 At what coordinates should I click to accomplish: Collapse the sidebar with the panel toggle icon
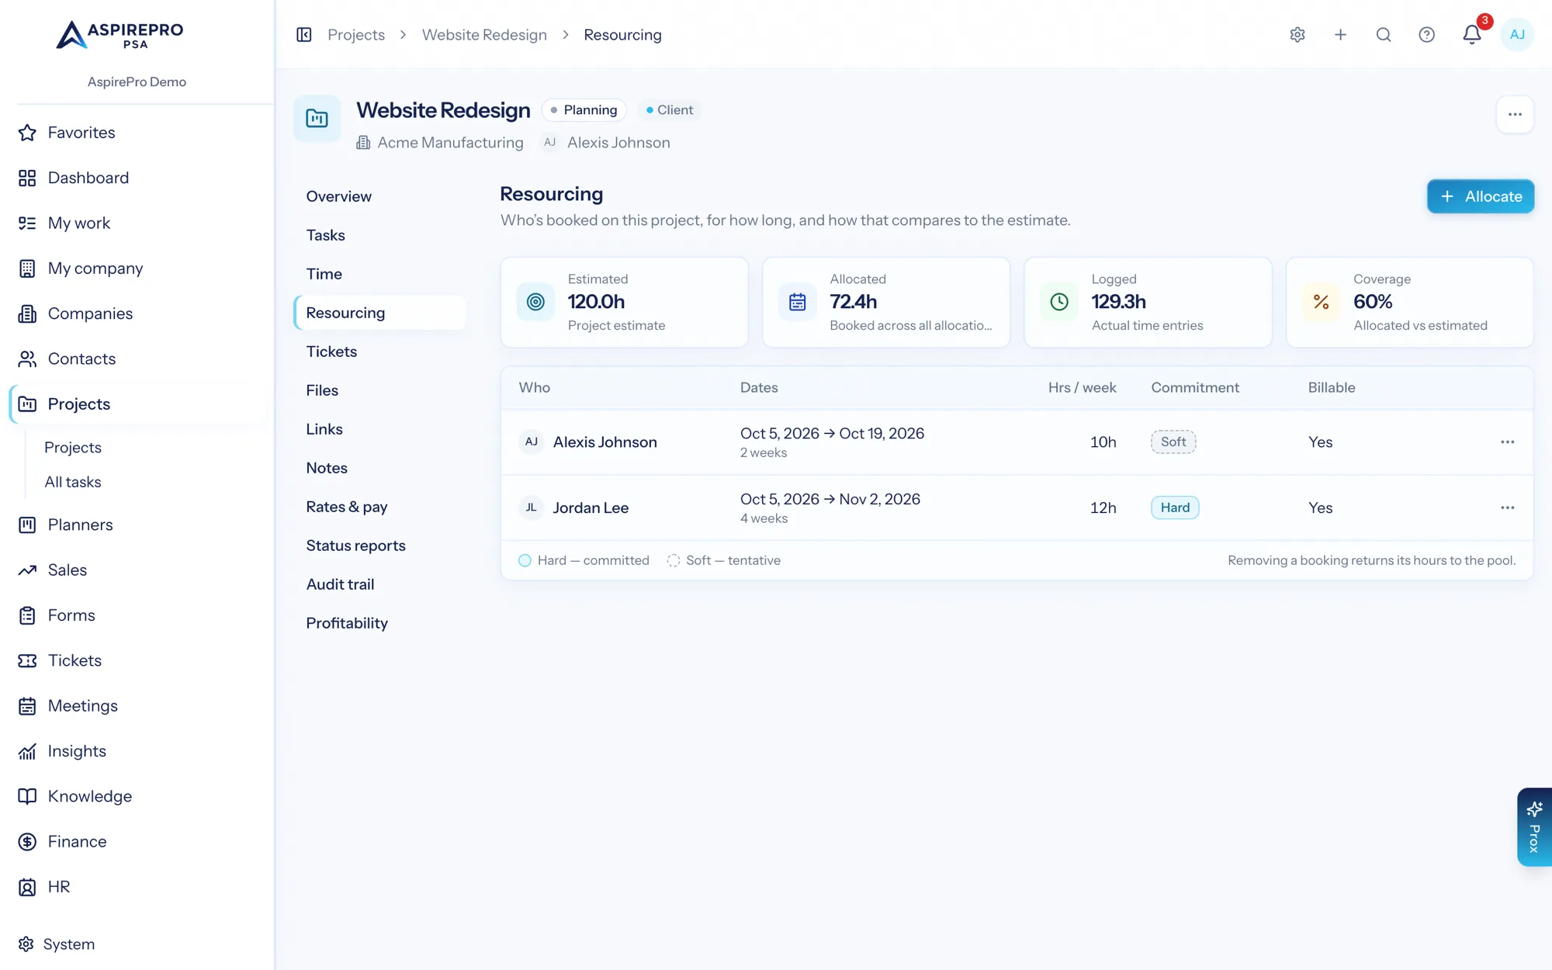[304, 35]
